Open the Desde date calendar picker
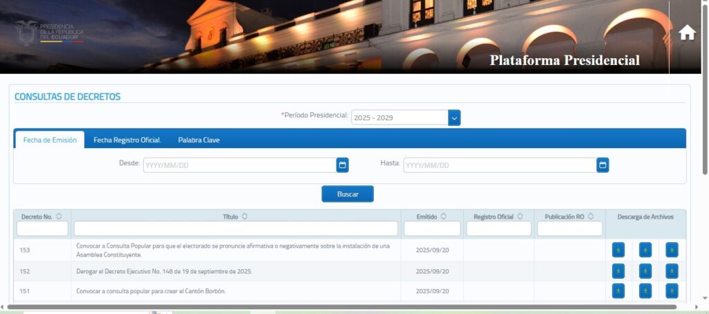Screen dimensions: 709x314 tap(342, 165)
